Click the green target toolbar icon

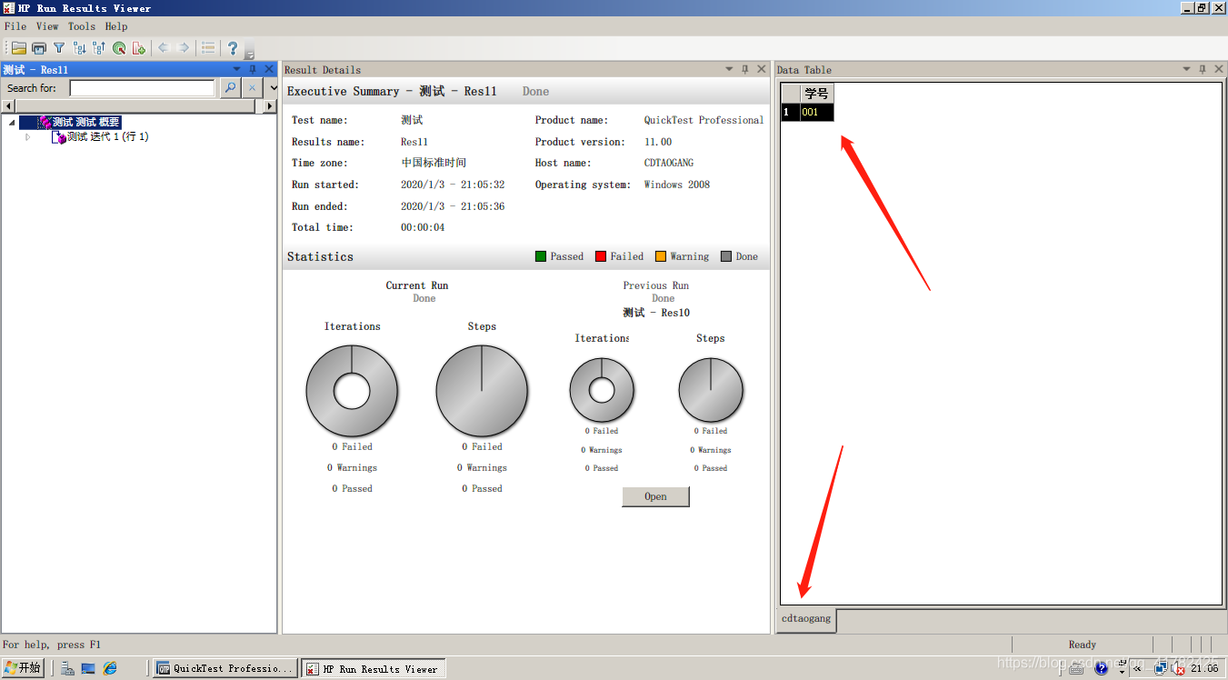point(119,48)
